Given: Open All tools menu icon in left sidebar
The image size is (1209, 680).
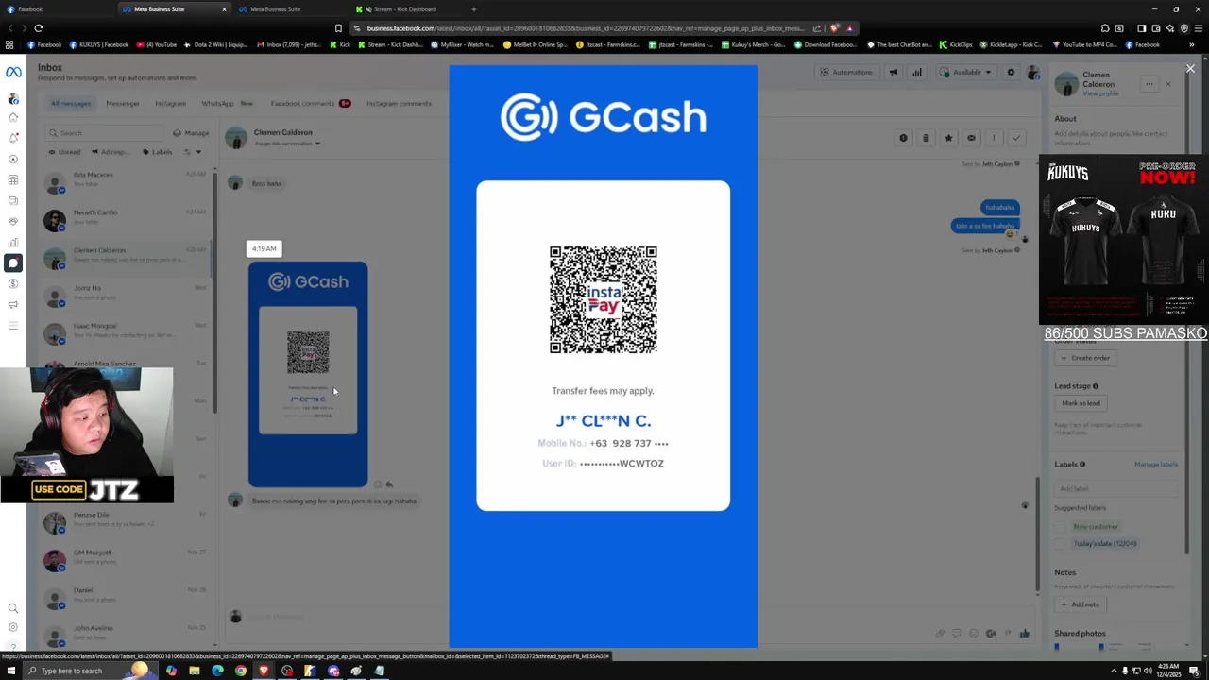Looking at the screenshot, I should click(13, 325).
